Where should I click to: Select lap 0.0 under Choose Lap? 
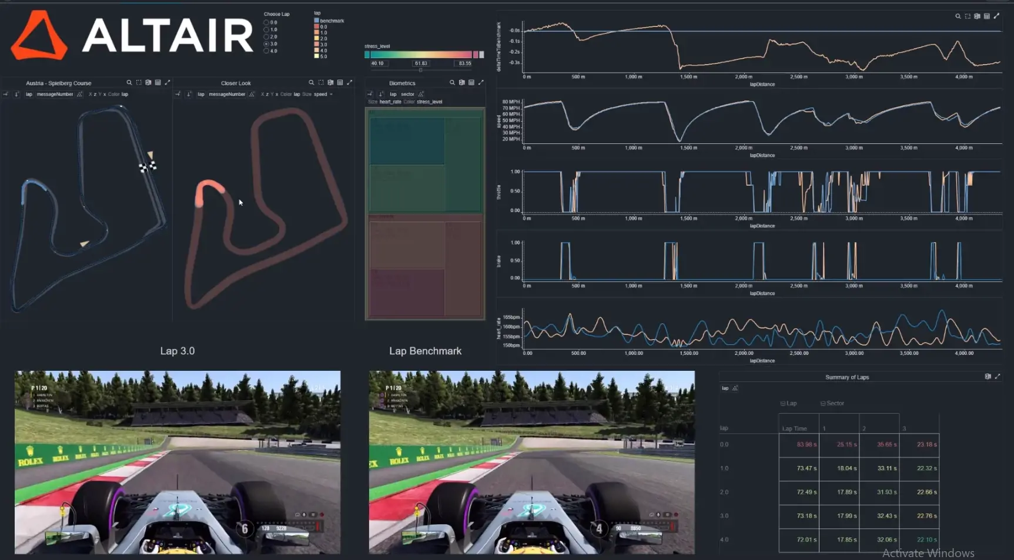click(266, 22)
